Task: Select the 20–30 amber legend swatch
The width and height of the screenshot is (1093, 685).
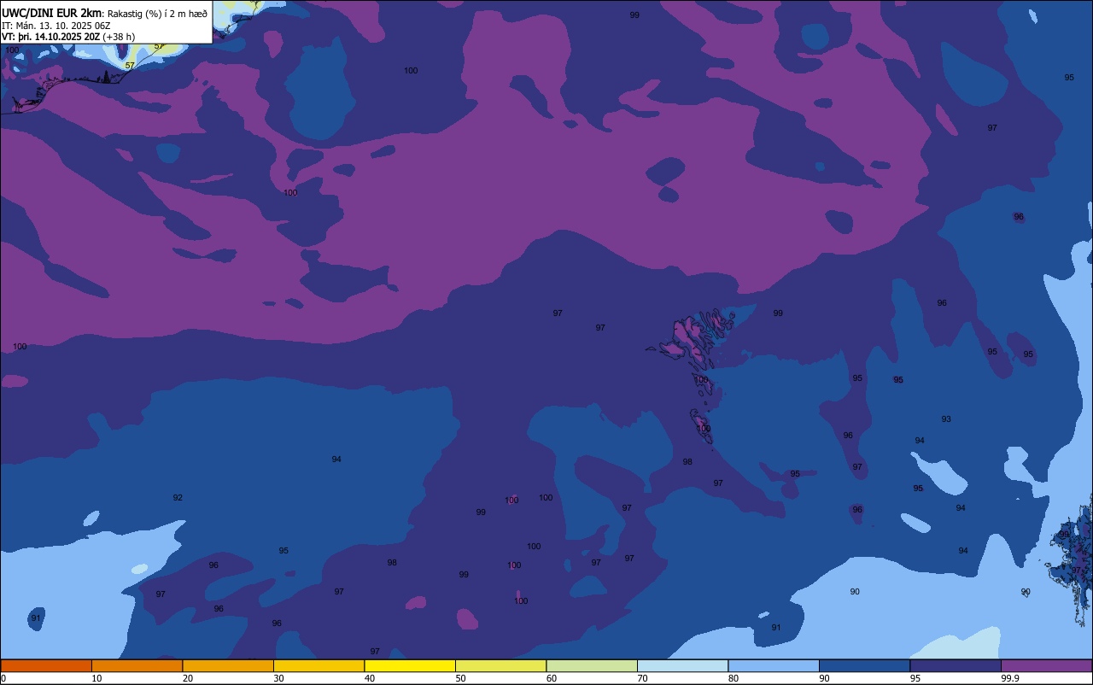Action: pos(228,665)
